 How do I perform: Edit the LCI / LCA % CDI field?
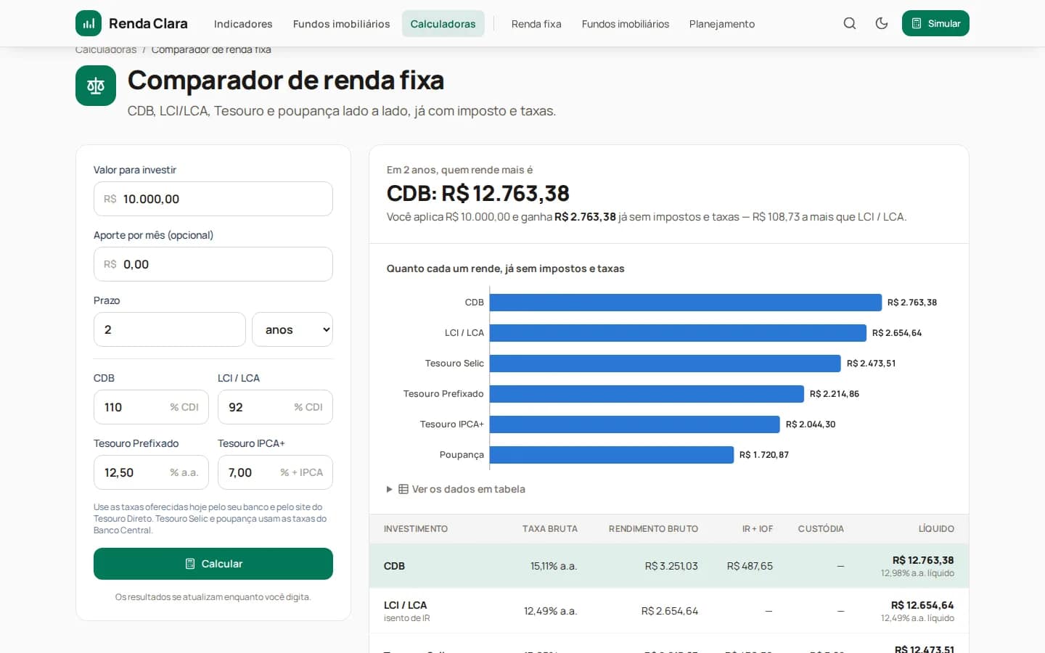coord(275,407)
